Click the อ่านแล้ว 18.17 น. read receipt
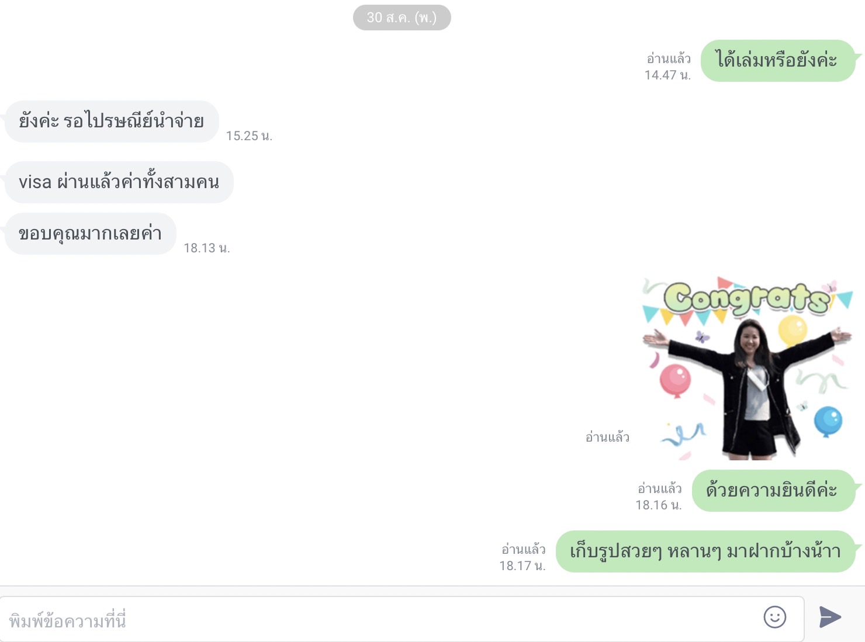Image resolution: width=865 pixels, height=642 pixels. [x=523, y=557]
